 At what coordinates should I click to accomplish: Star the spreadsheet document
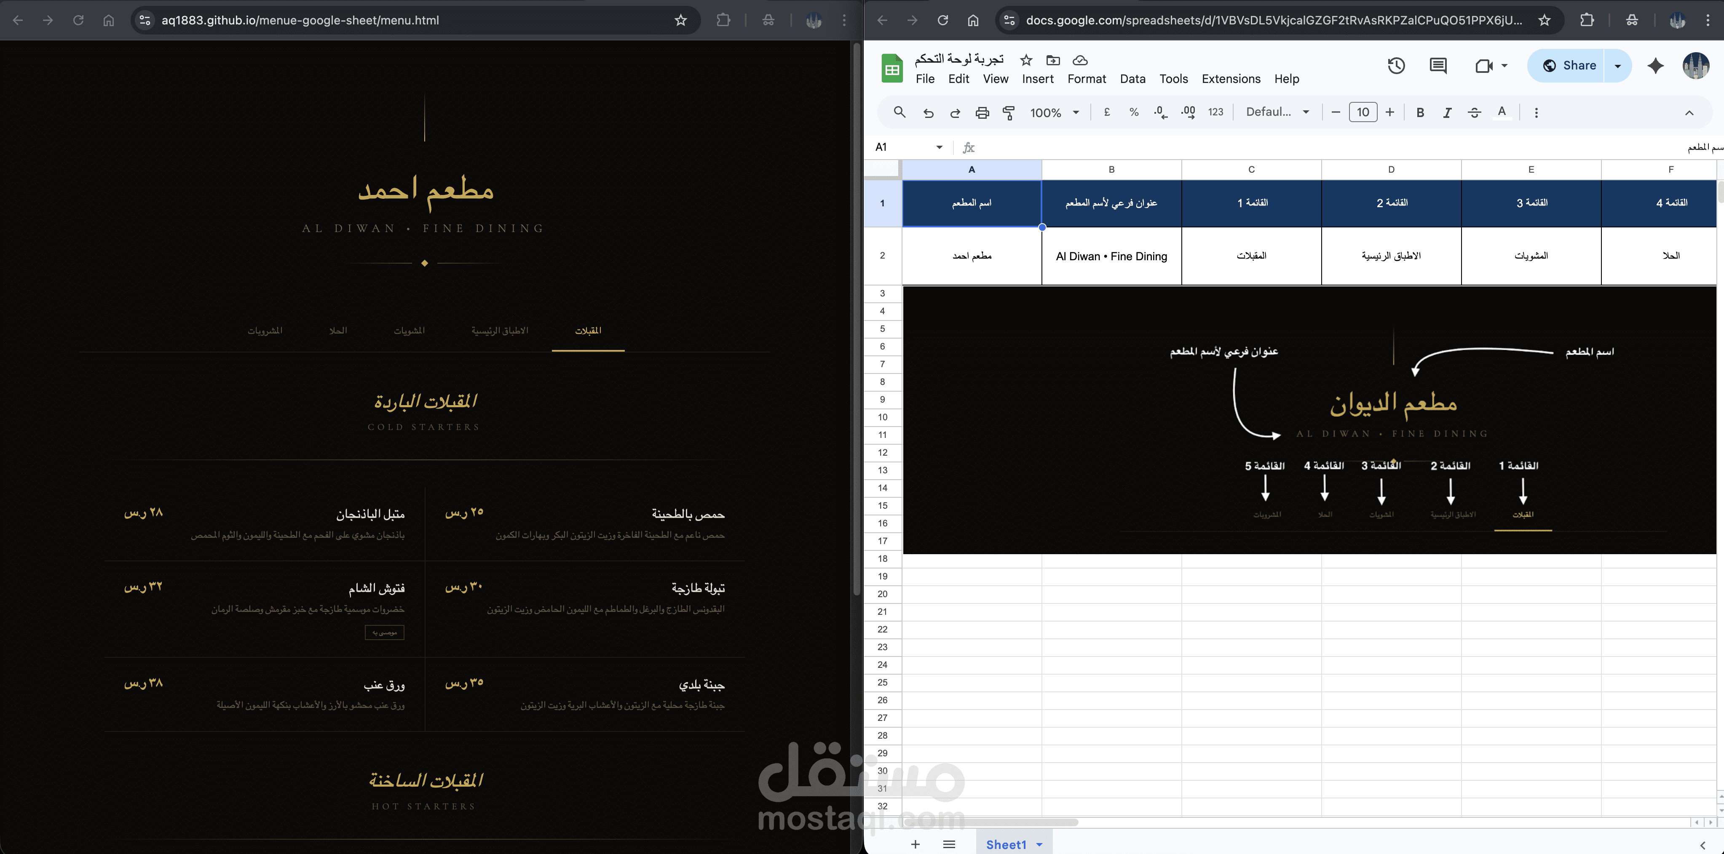coord(1026,60)
